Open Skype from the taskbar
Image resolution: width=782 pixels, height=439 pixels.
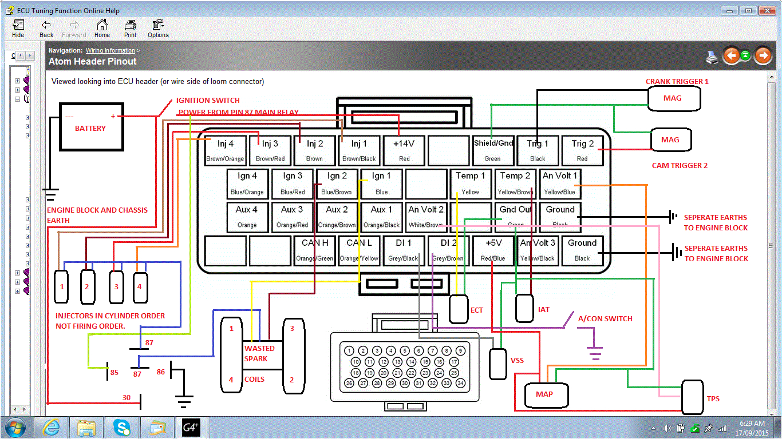(121, 427)
